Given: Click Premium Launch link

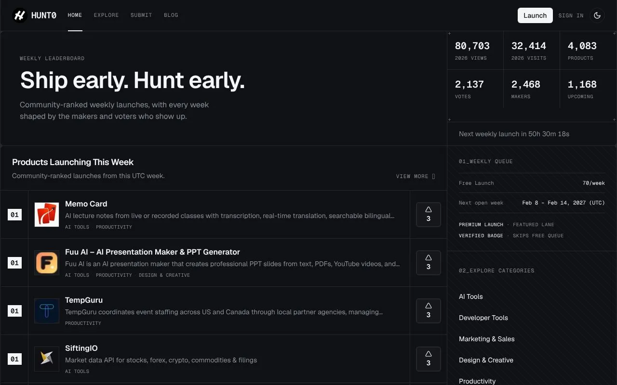Looking at the screenshot, I should point(481,224).
